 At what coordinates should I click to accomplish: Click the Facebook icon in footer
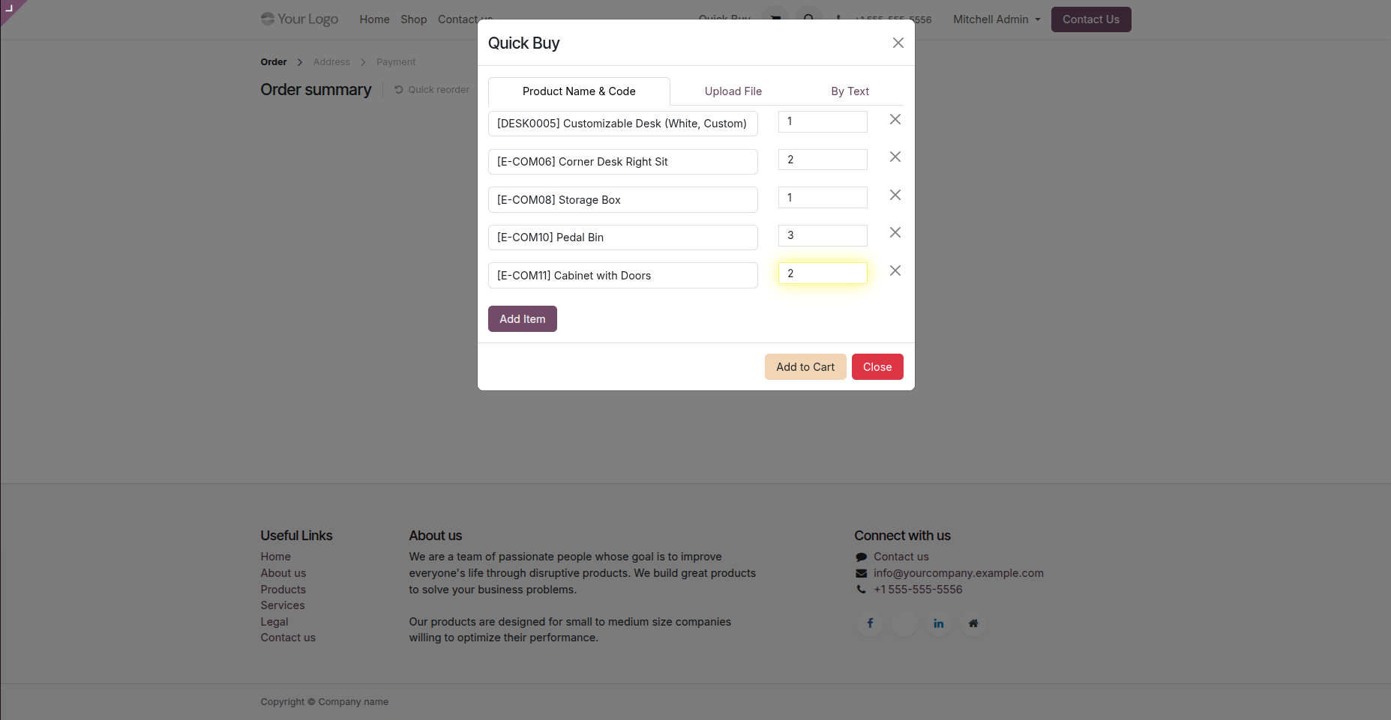[x=870, y=623]
